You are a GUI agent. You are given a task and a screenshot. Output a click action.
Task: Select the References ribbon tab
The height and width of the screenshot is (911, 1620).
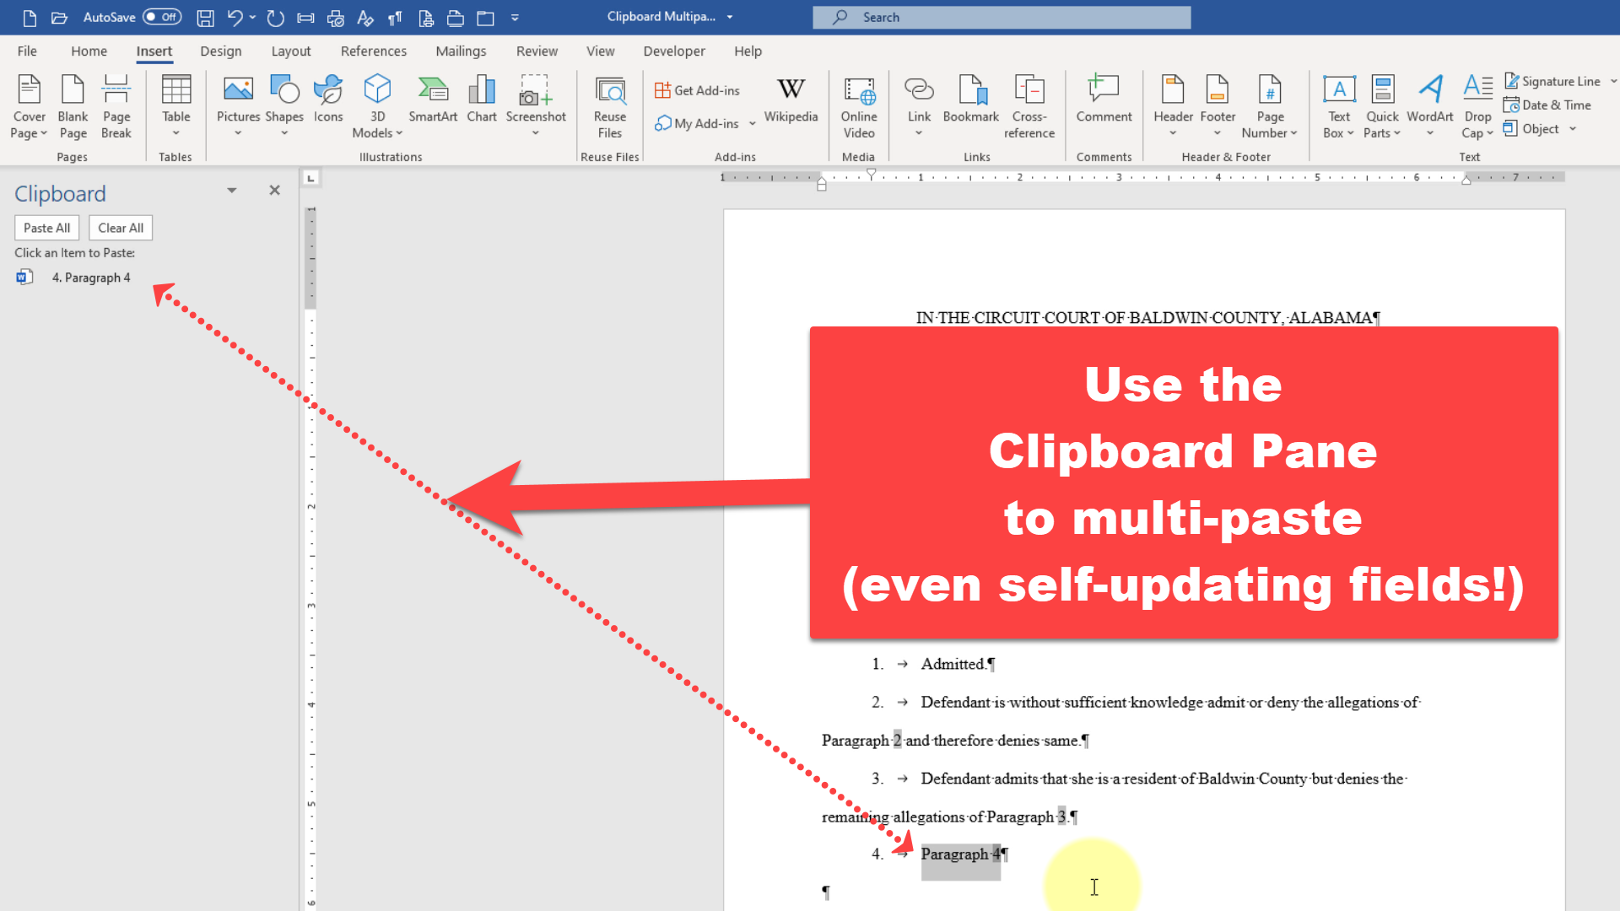click(371, 51)
